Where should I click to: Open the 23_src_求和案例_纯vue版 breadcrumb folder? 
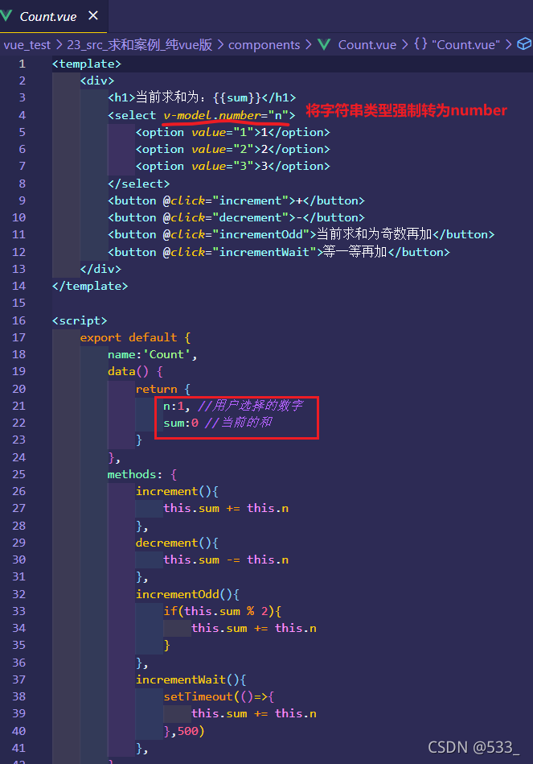click(x=140, y=45)
